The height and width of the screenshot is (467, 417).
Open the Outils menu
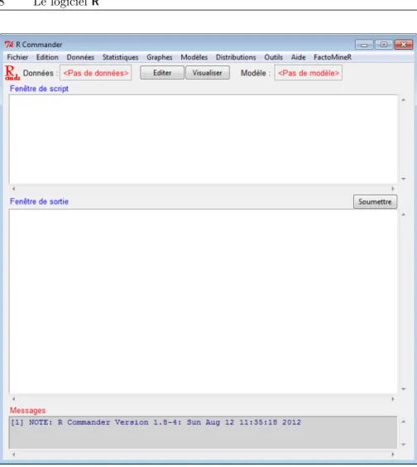pyautogui.click(x=274, y=57)
